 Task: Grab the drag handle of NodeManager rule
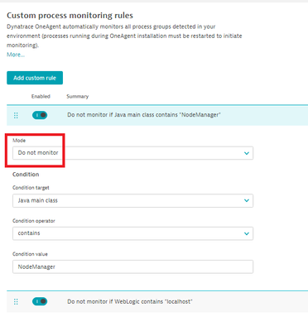tap(16, 115)
